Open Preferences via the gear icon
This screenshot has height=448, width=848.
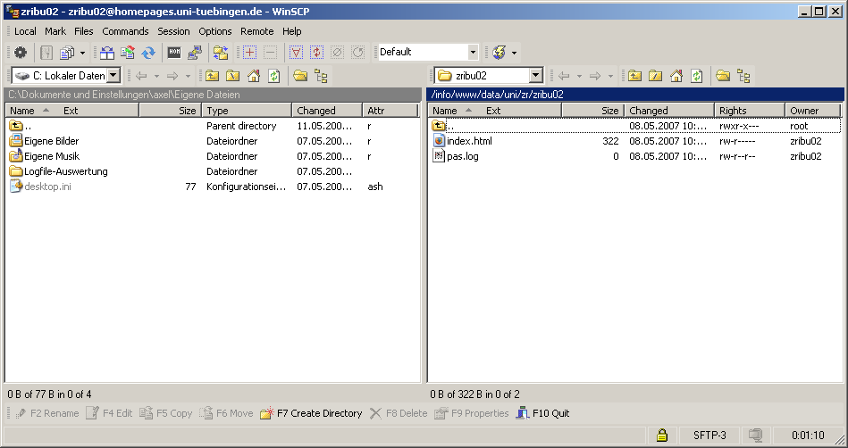[x=21, y=53]
